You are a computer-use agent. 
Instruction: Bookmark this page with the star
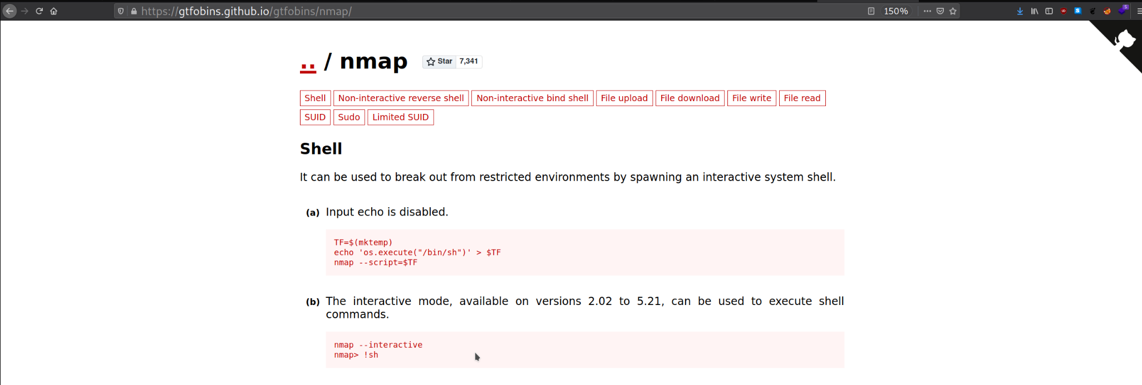(953, 11)
